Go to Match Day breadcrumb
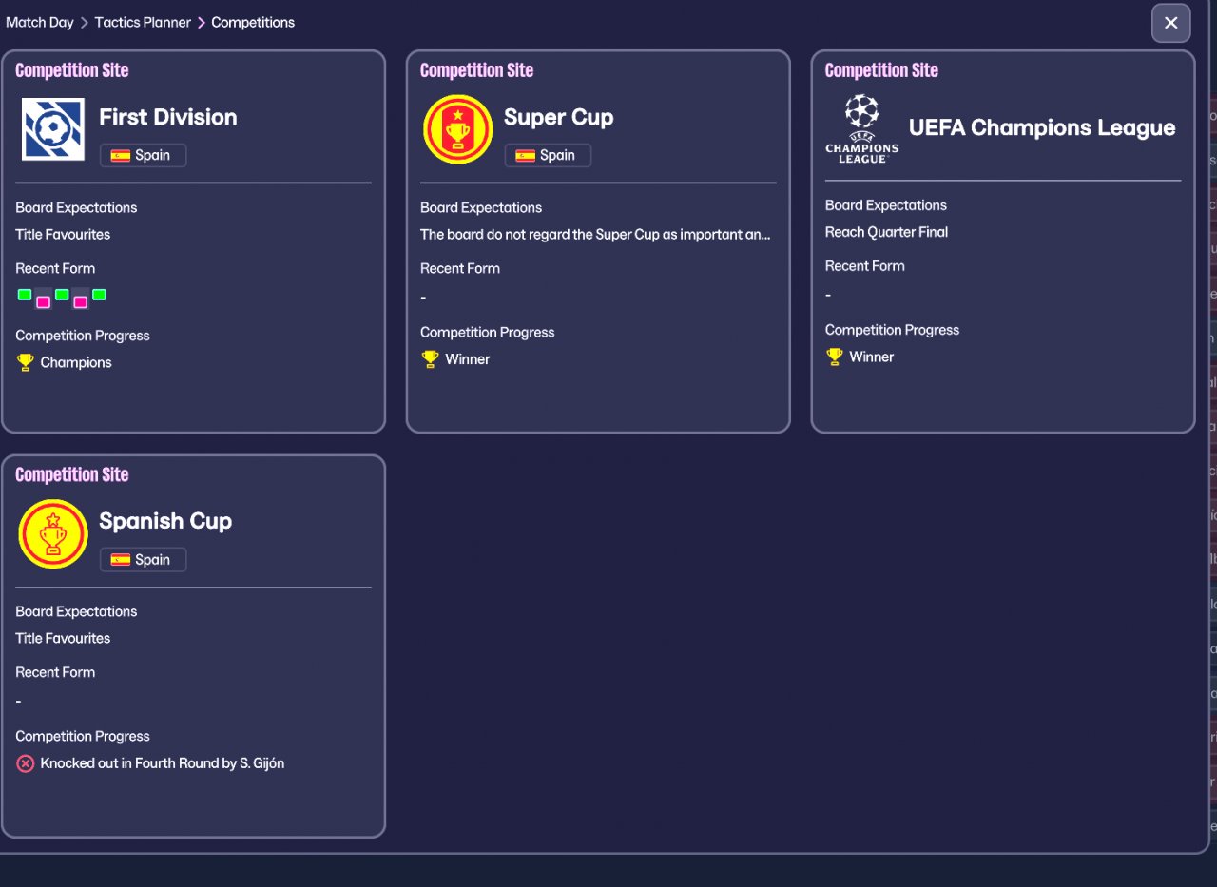 pos(40,22)
